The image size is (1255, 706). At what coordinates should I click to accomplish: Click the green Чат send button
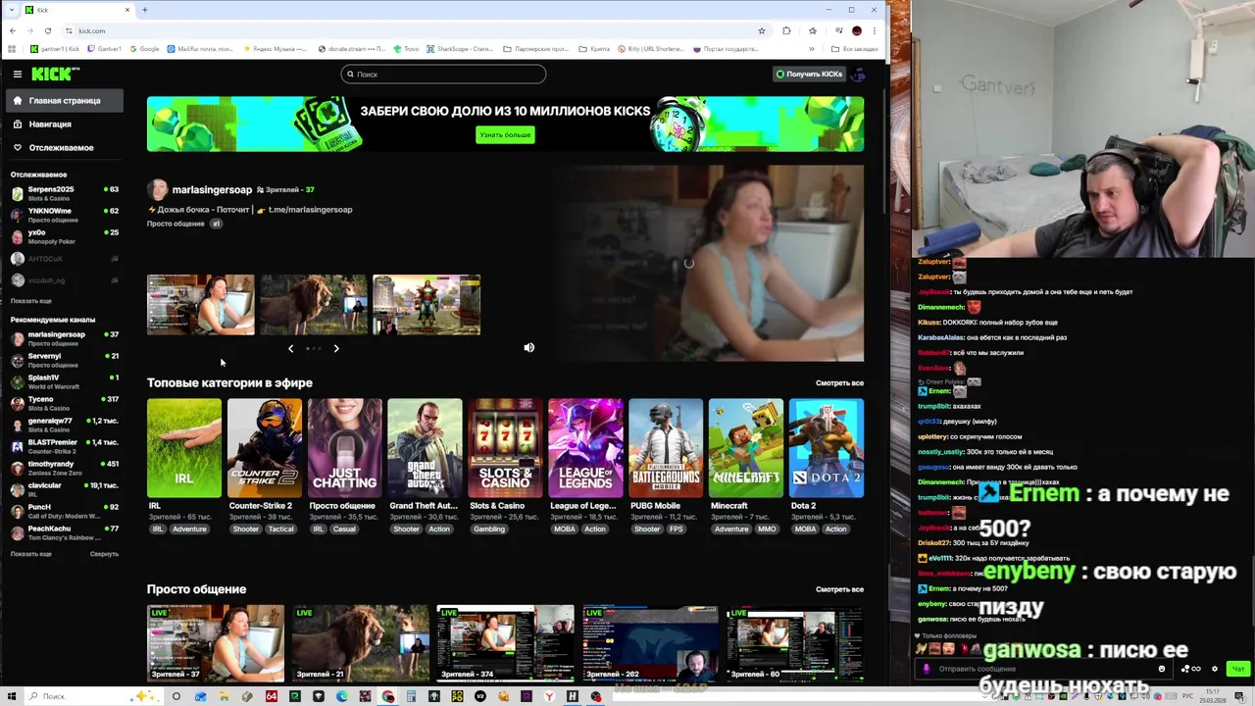tap(1237, 669)
